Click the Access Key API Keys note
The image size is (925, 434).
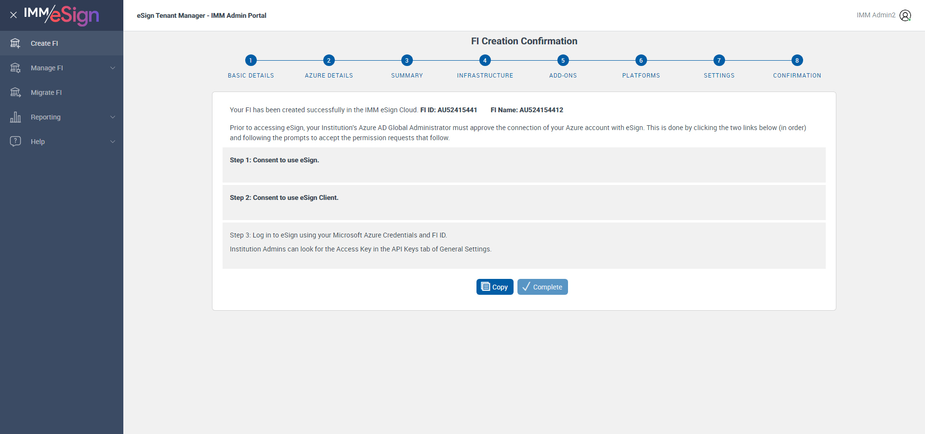coord(360,249)
